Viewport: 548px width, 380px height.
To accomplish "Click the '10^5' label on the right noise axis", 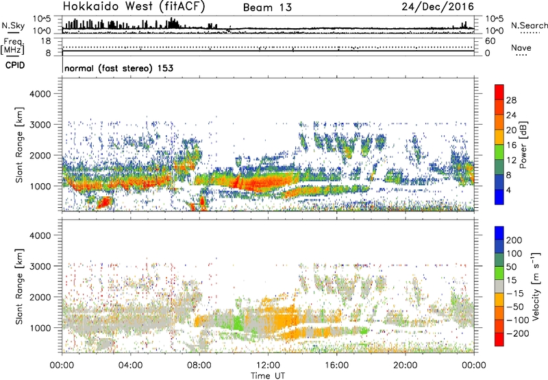I will pyautogui.click(x=495, y=19).
